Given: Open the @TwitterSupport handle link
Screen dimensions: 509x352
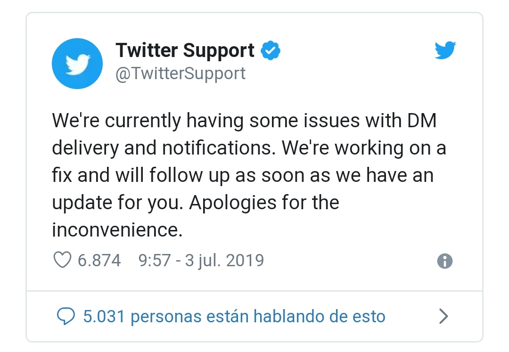Looking at the screenshot, I should coord(181,74).
